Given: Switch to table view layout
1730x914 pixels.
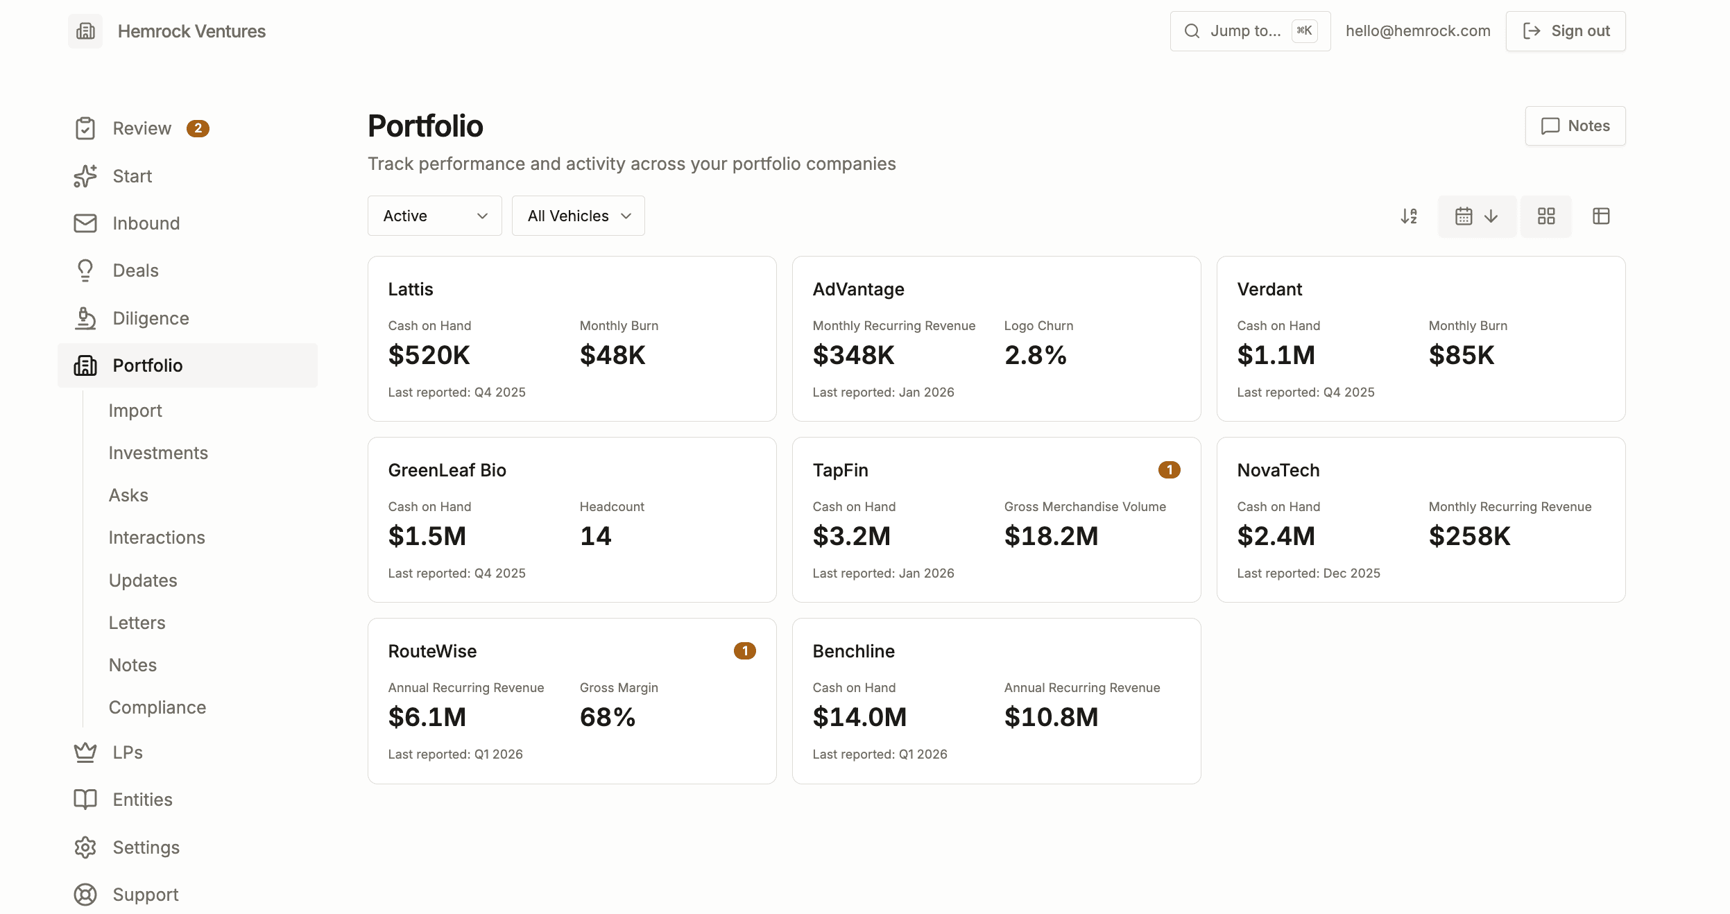Looking at the screenshot, I should coord(1601,216).
